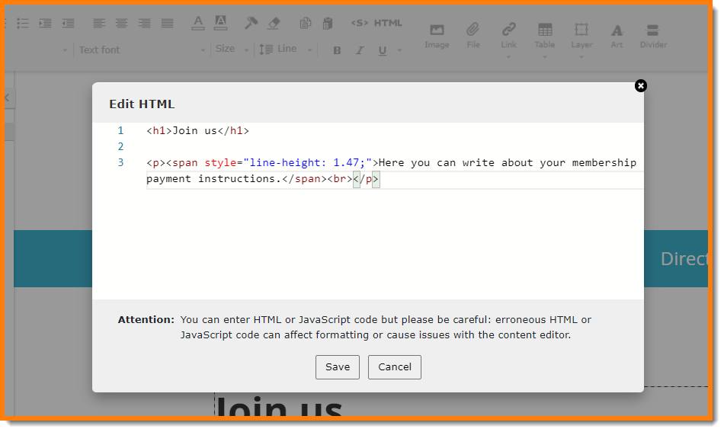
Task: Open the Size dropdown
Action: [232, 50]
